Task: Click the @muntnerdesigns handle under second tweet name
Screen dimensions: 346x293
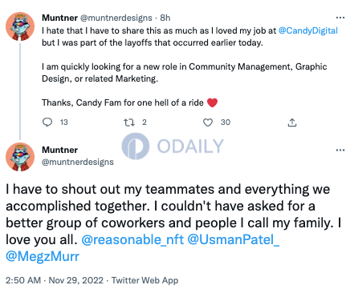Action: 78,162
